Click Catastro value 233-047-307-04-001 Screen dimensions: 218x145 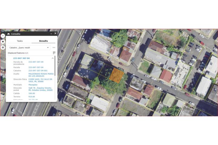coord(38,71)
